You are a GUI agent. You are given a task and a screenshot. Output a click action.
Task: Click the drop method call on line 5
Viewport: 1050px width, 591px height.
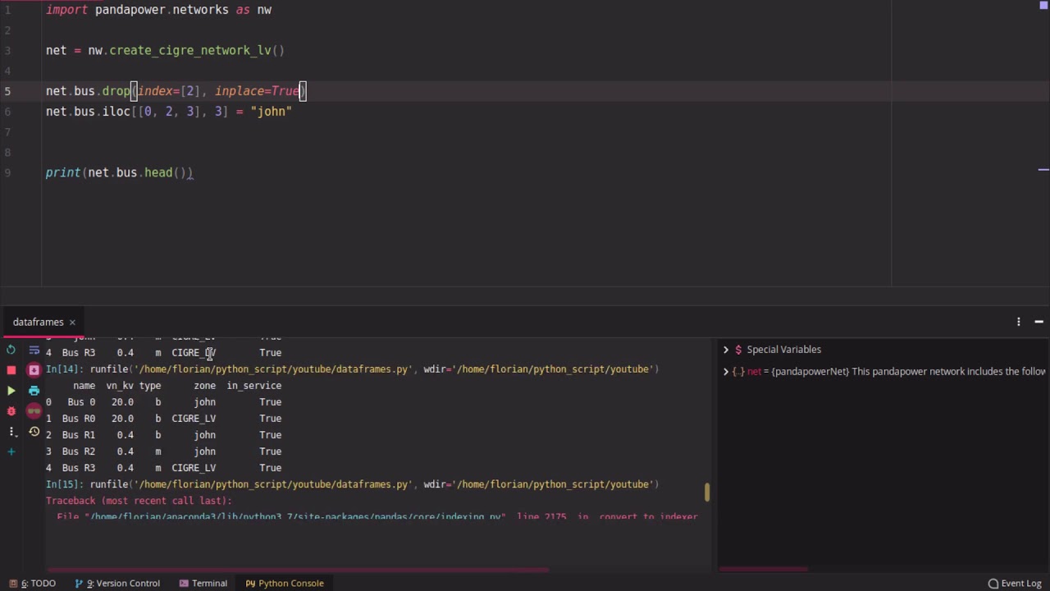coord(116,91)
